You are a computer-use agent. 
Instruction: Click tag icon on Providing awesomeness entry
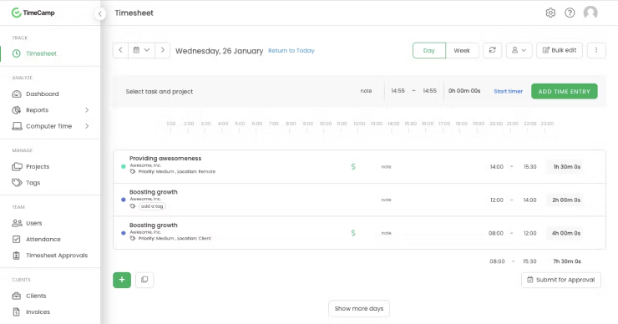pos(133,171)
